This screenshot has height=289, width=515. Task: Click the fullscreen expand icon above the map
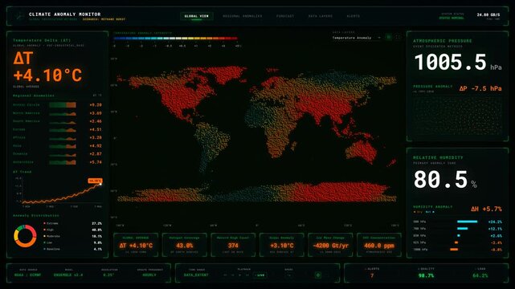399,37
